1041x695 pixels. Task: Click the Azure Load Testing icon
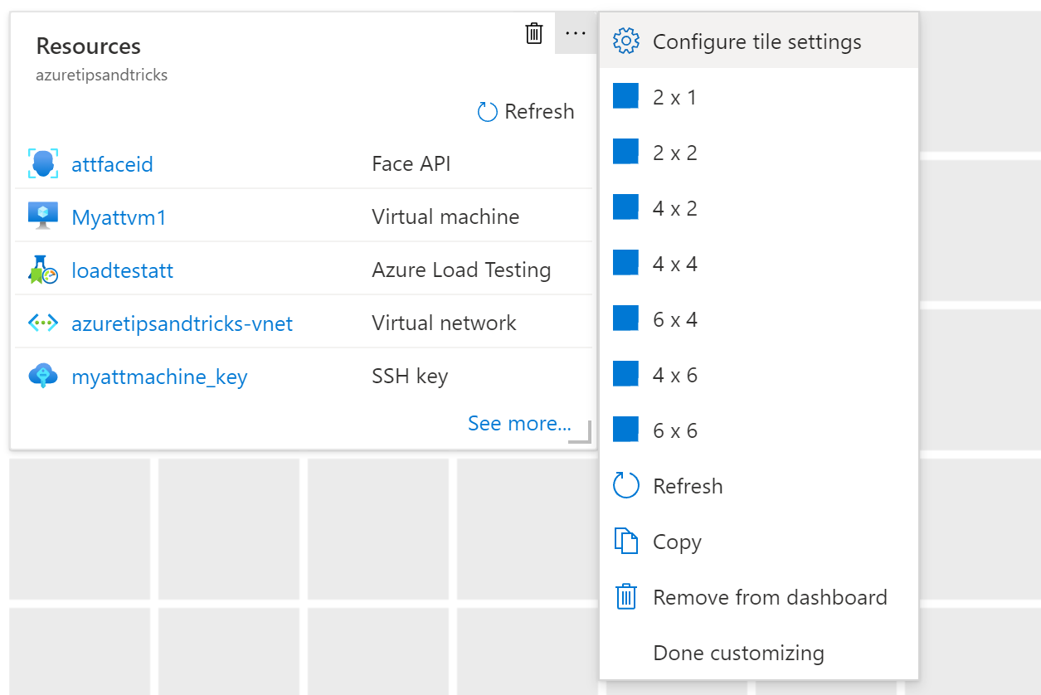click(43, 270)
